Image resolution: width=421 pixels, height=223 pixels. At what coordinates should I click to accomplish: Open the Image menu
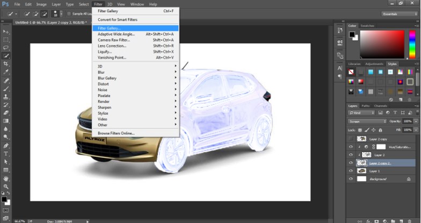pyautogui.click(x=41, y=4)
